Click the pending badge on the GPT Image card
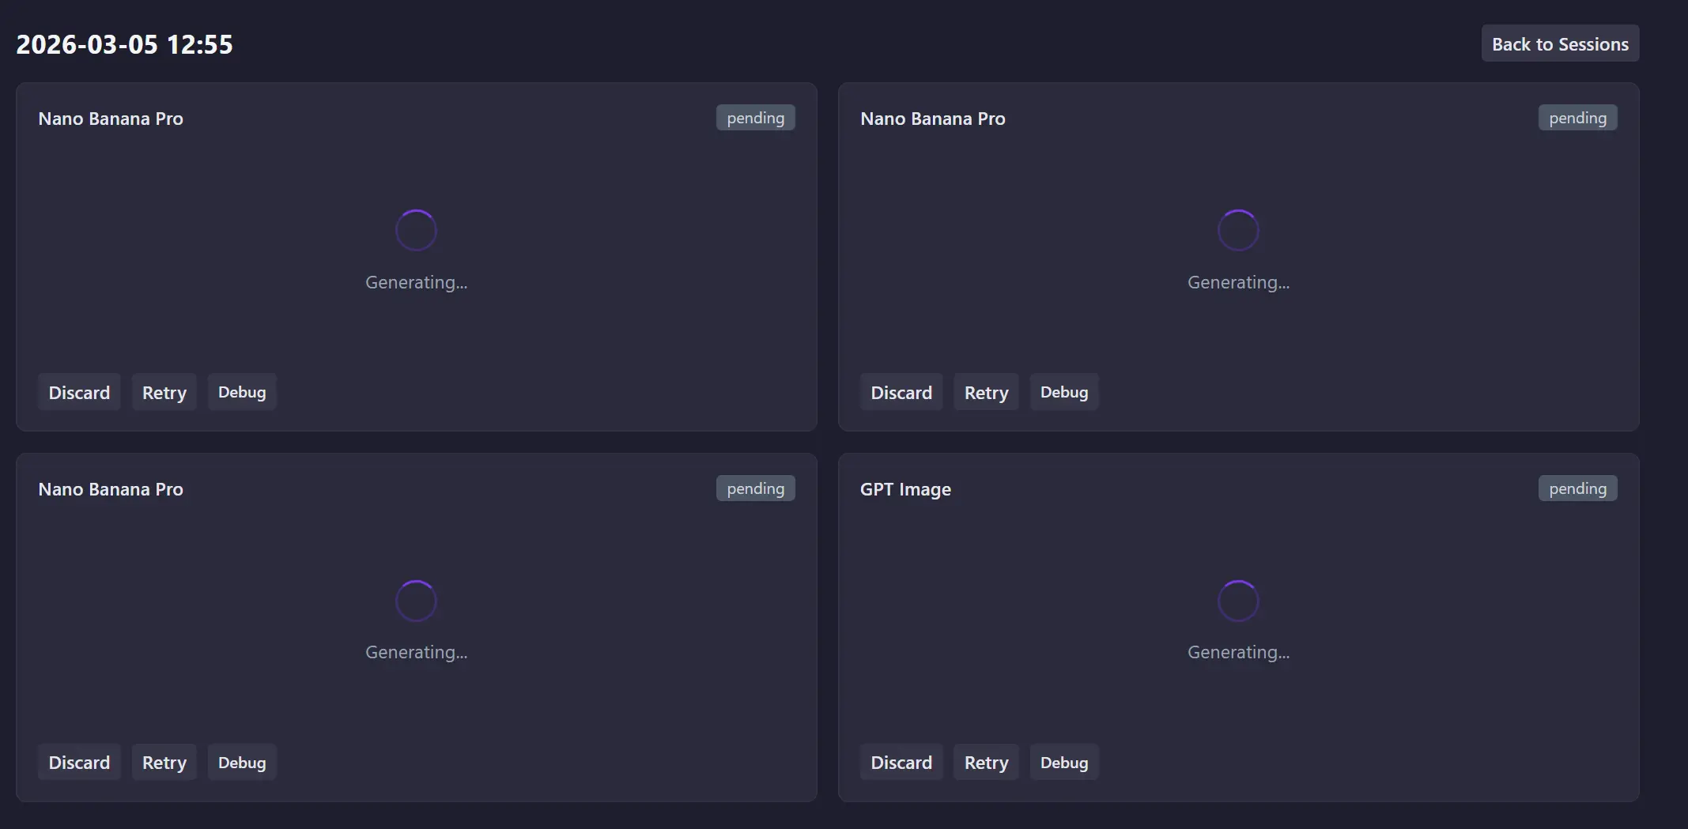 click(1577, 488)
